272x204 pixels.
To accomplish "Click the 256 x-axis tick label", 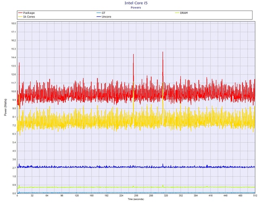I will click(136, 195).
